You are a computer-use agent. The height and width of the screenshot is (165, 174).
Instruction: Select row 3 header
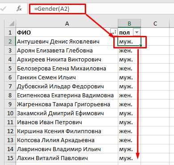10,50
